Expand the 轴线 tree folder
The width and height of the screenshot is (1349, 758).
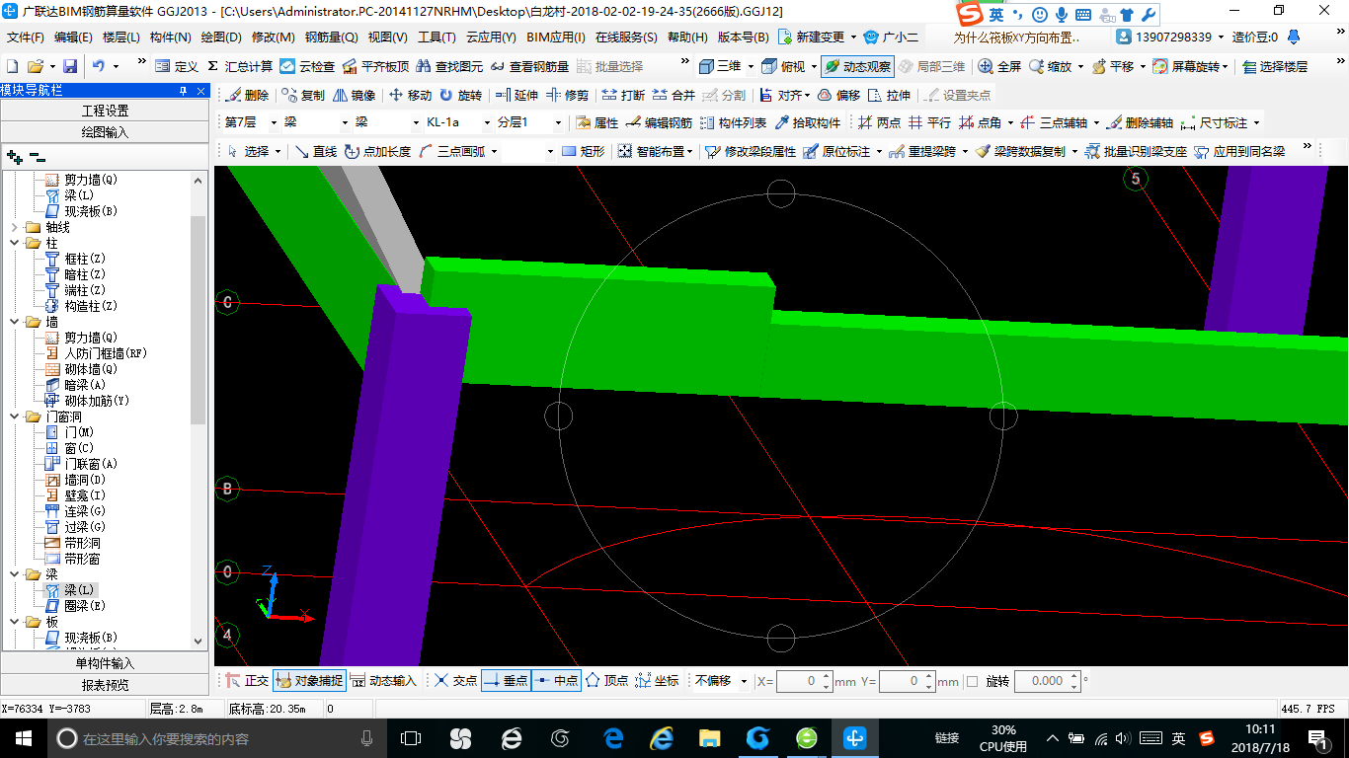point(15,227)
